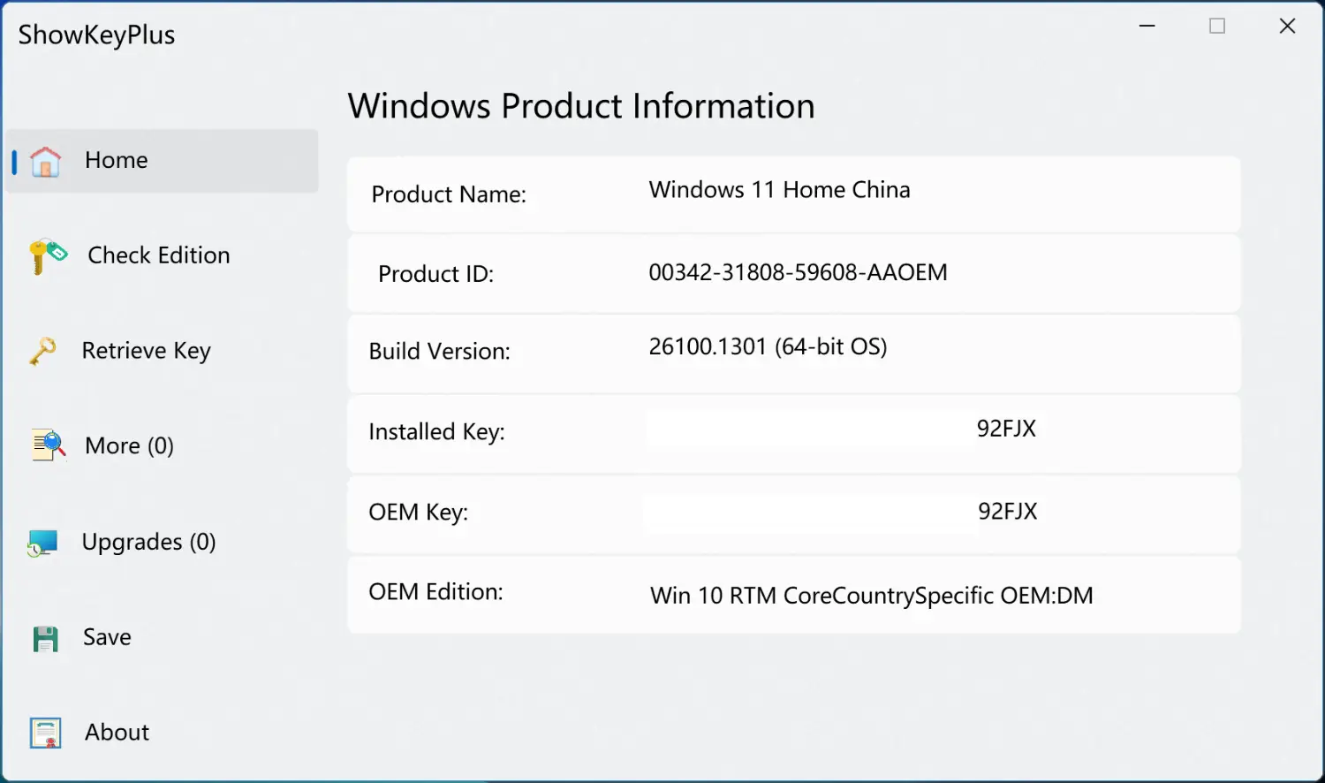This screenshot has width=1325, height=783.
Task: Click the Retrieve Key golden key icon
Action: (42, 351)
